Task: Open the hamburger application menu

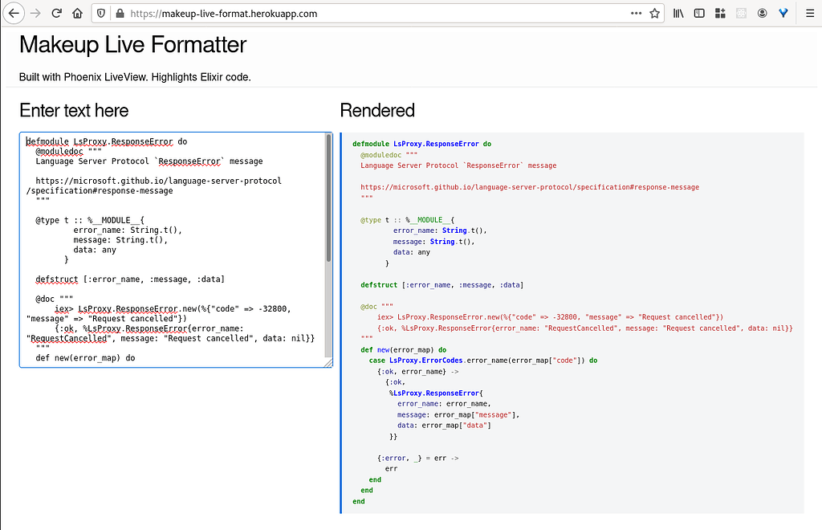Action: coord(808,13)
